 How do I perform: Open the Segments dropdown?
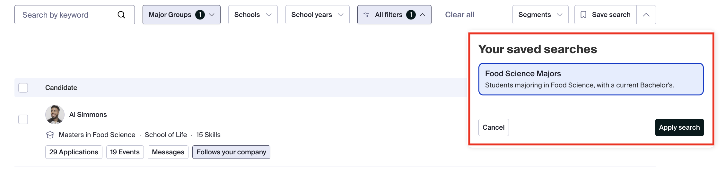pos(540,15)
